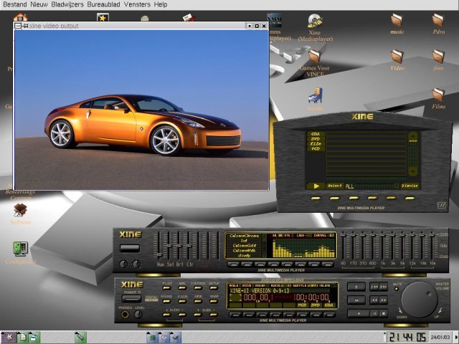Select DVD source on xine display
This screenshot has width=459, height=344.
pos(316,305)
